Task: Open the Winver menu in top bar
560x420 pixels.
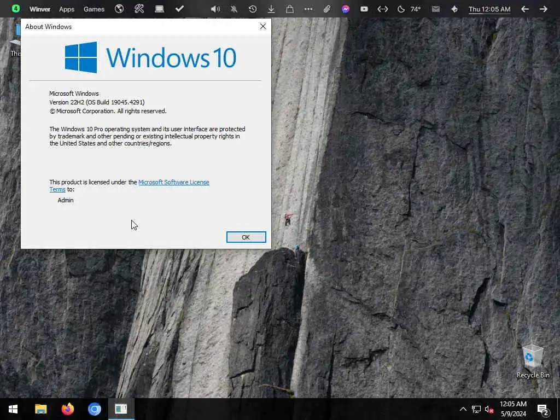Action: [39, 9]
